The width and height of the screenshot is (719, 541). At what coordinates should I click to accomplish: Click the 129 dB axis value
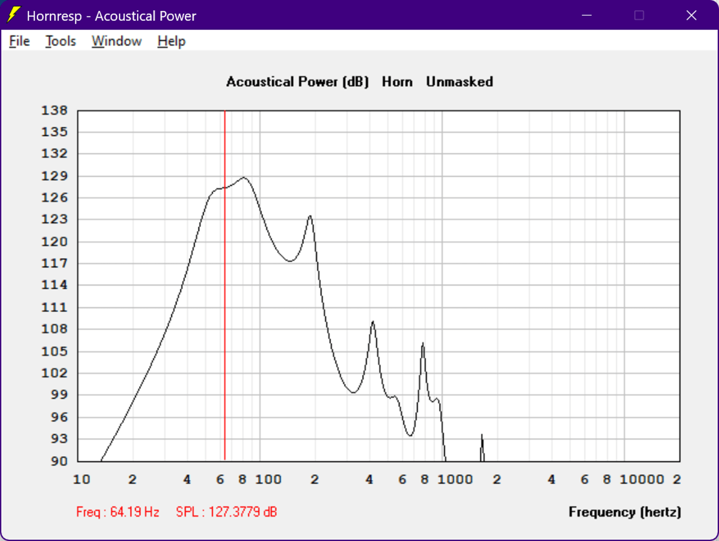[55, 176]
